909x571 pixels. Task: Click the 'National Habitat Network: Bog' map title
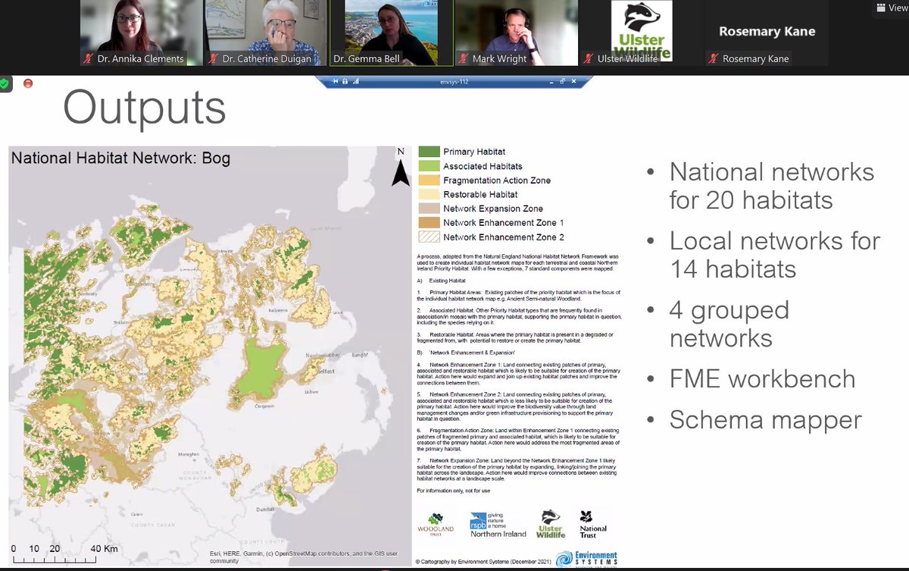(x=121, y=158)
